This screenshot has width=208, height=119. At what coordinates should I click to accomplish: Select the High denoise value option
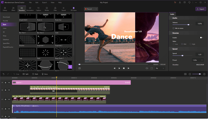point(190,44)
